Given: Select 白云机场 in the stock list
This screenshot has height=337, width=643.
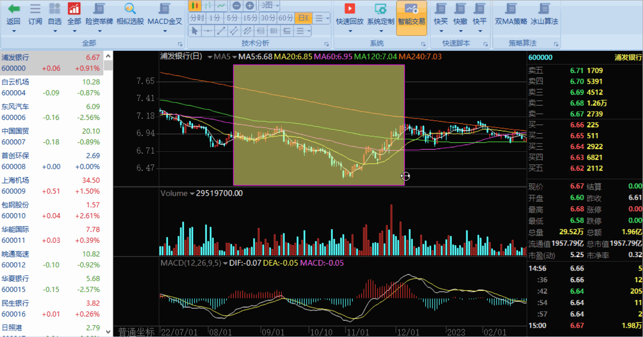Looking at the screenshot, I should 52,87.
